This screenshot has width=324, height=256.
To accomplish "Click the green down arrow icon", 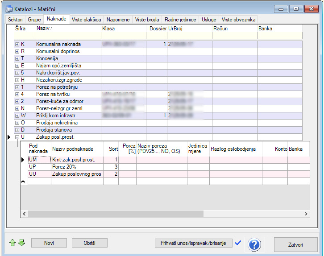I will tap(21, 243).
